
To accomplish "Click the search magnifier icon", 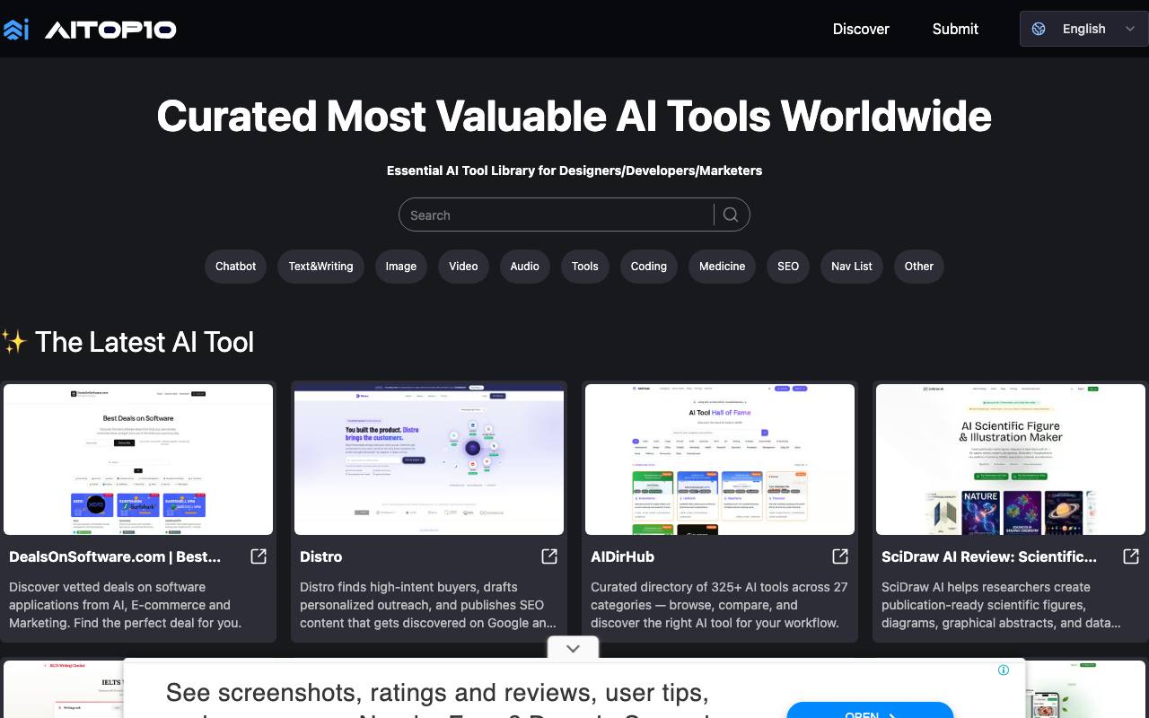I will pyautogui.click(x=731, y=215).
